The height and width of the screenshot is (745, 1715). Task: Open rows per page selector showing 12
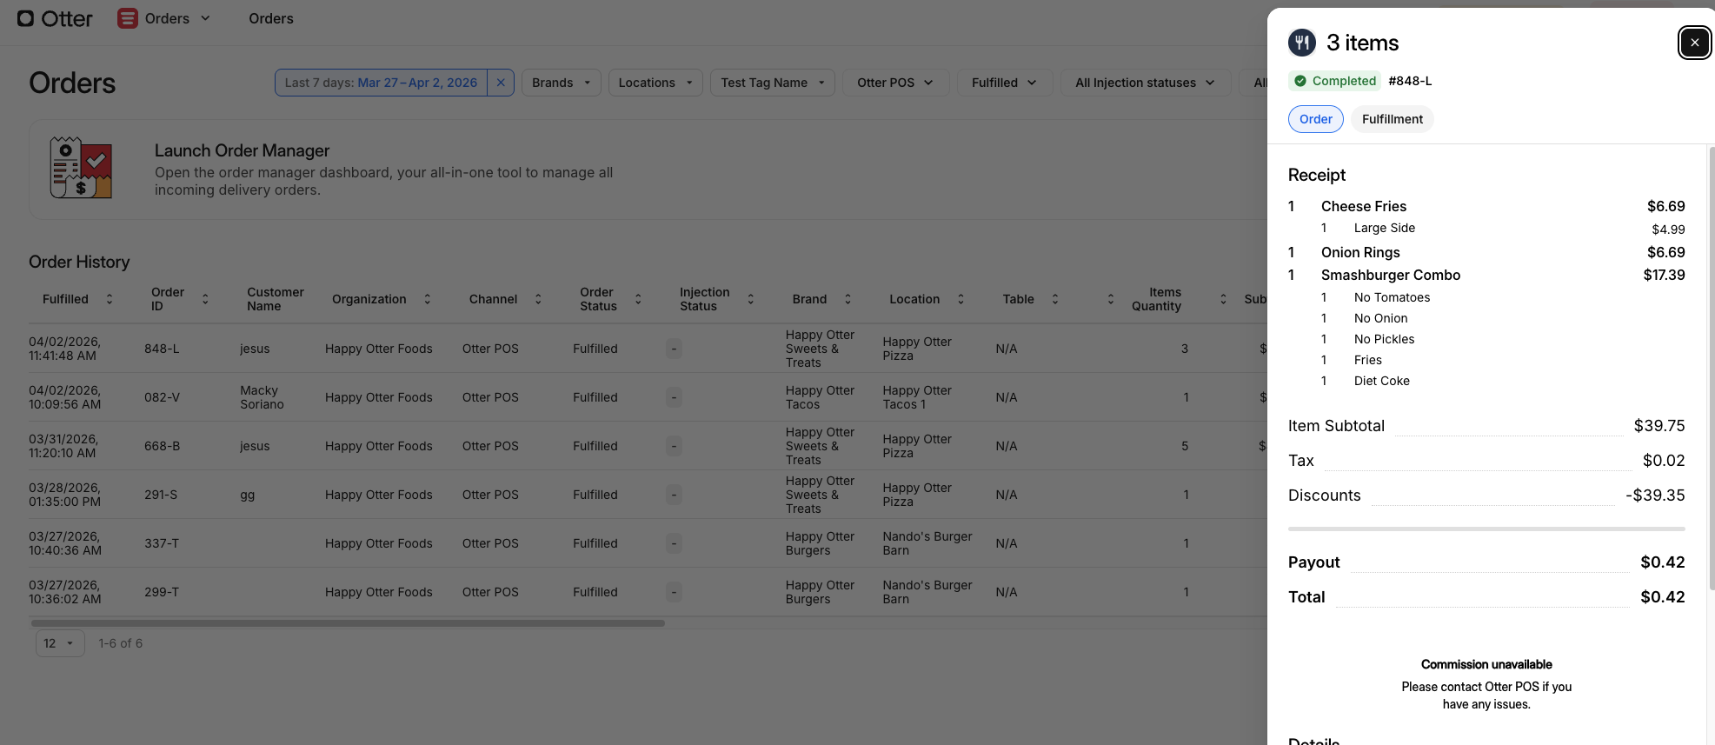click(59, 643)
